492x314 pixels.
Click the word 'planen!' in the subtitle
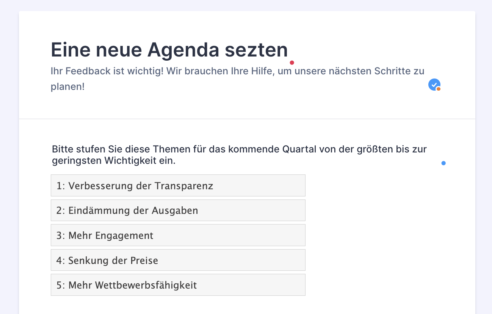coord(67,87)
